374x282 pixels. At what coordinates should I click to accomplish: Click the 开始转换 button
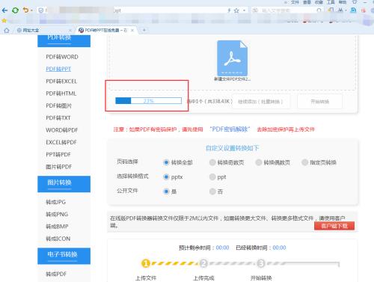tap(320, 102)
